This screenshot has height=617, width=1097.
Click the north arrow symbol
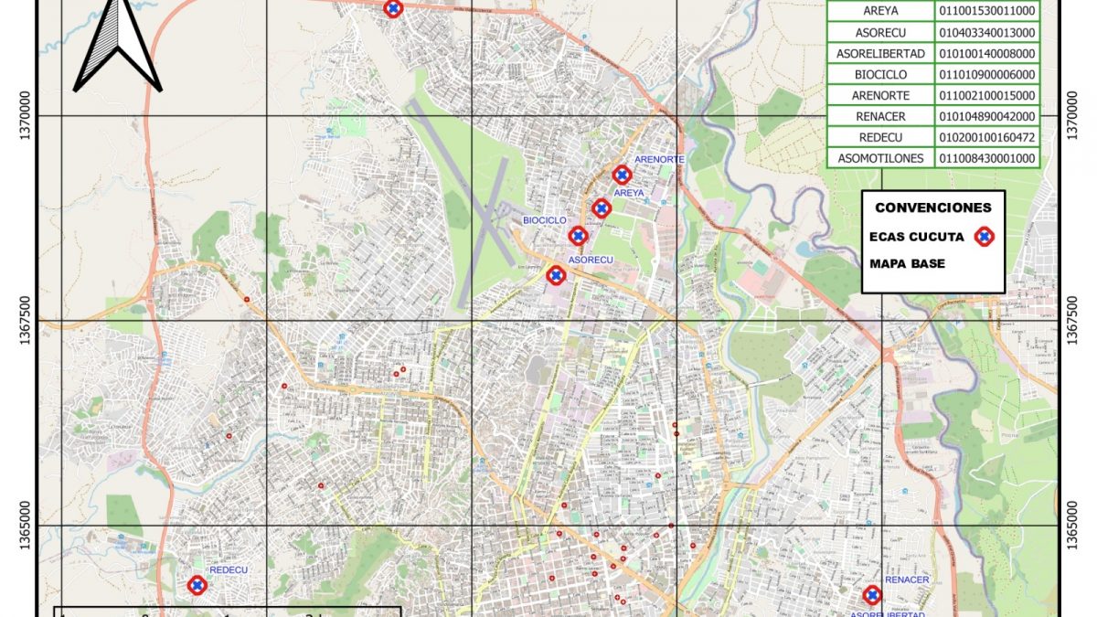coord(118,44)
